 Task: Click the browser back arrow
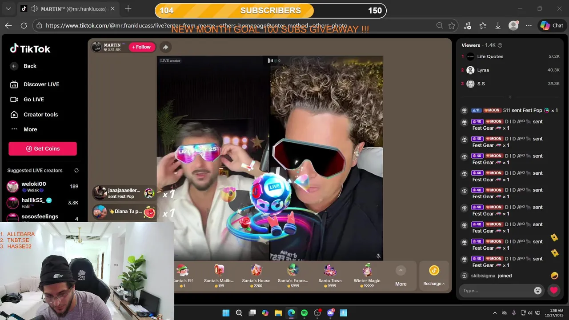point(8,26)
